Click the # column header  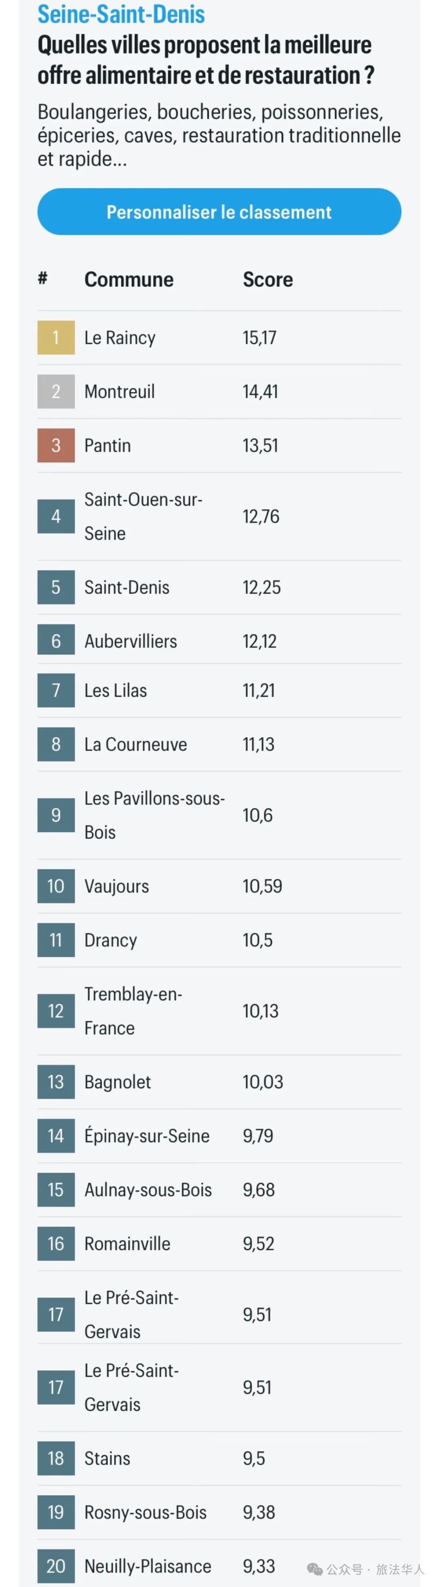tap(42, 278)
